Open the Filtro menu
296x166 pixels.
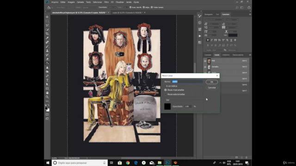coord(106,2)
